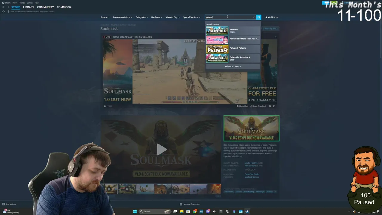
Task: Click the Open World tag
Action: pyautogui.click(x=229, y=192)
